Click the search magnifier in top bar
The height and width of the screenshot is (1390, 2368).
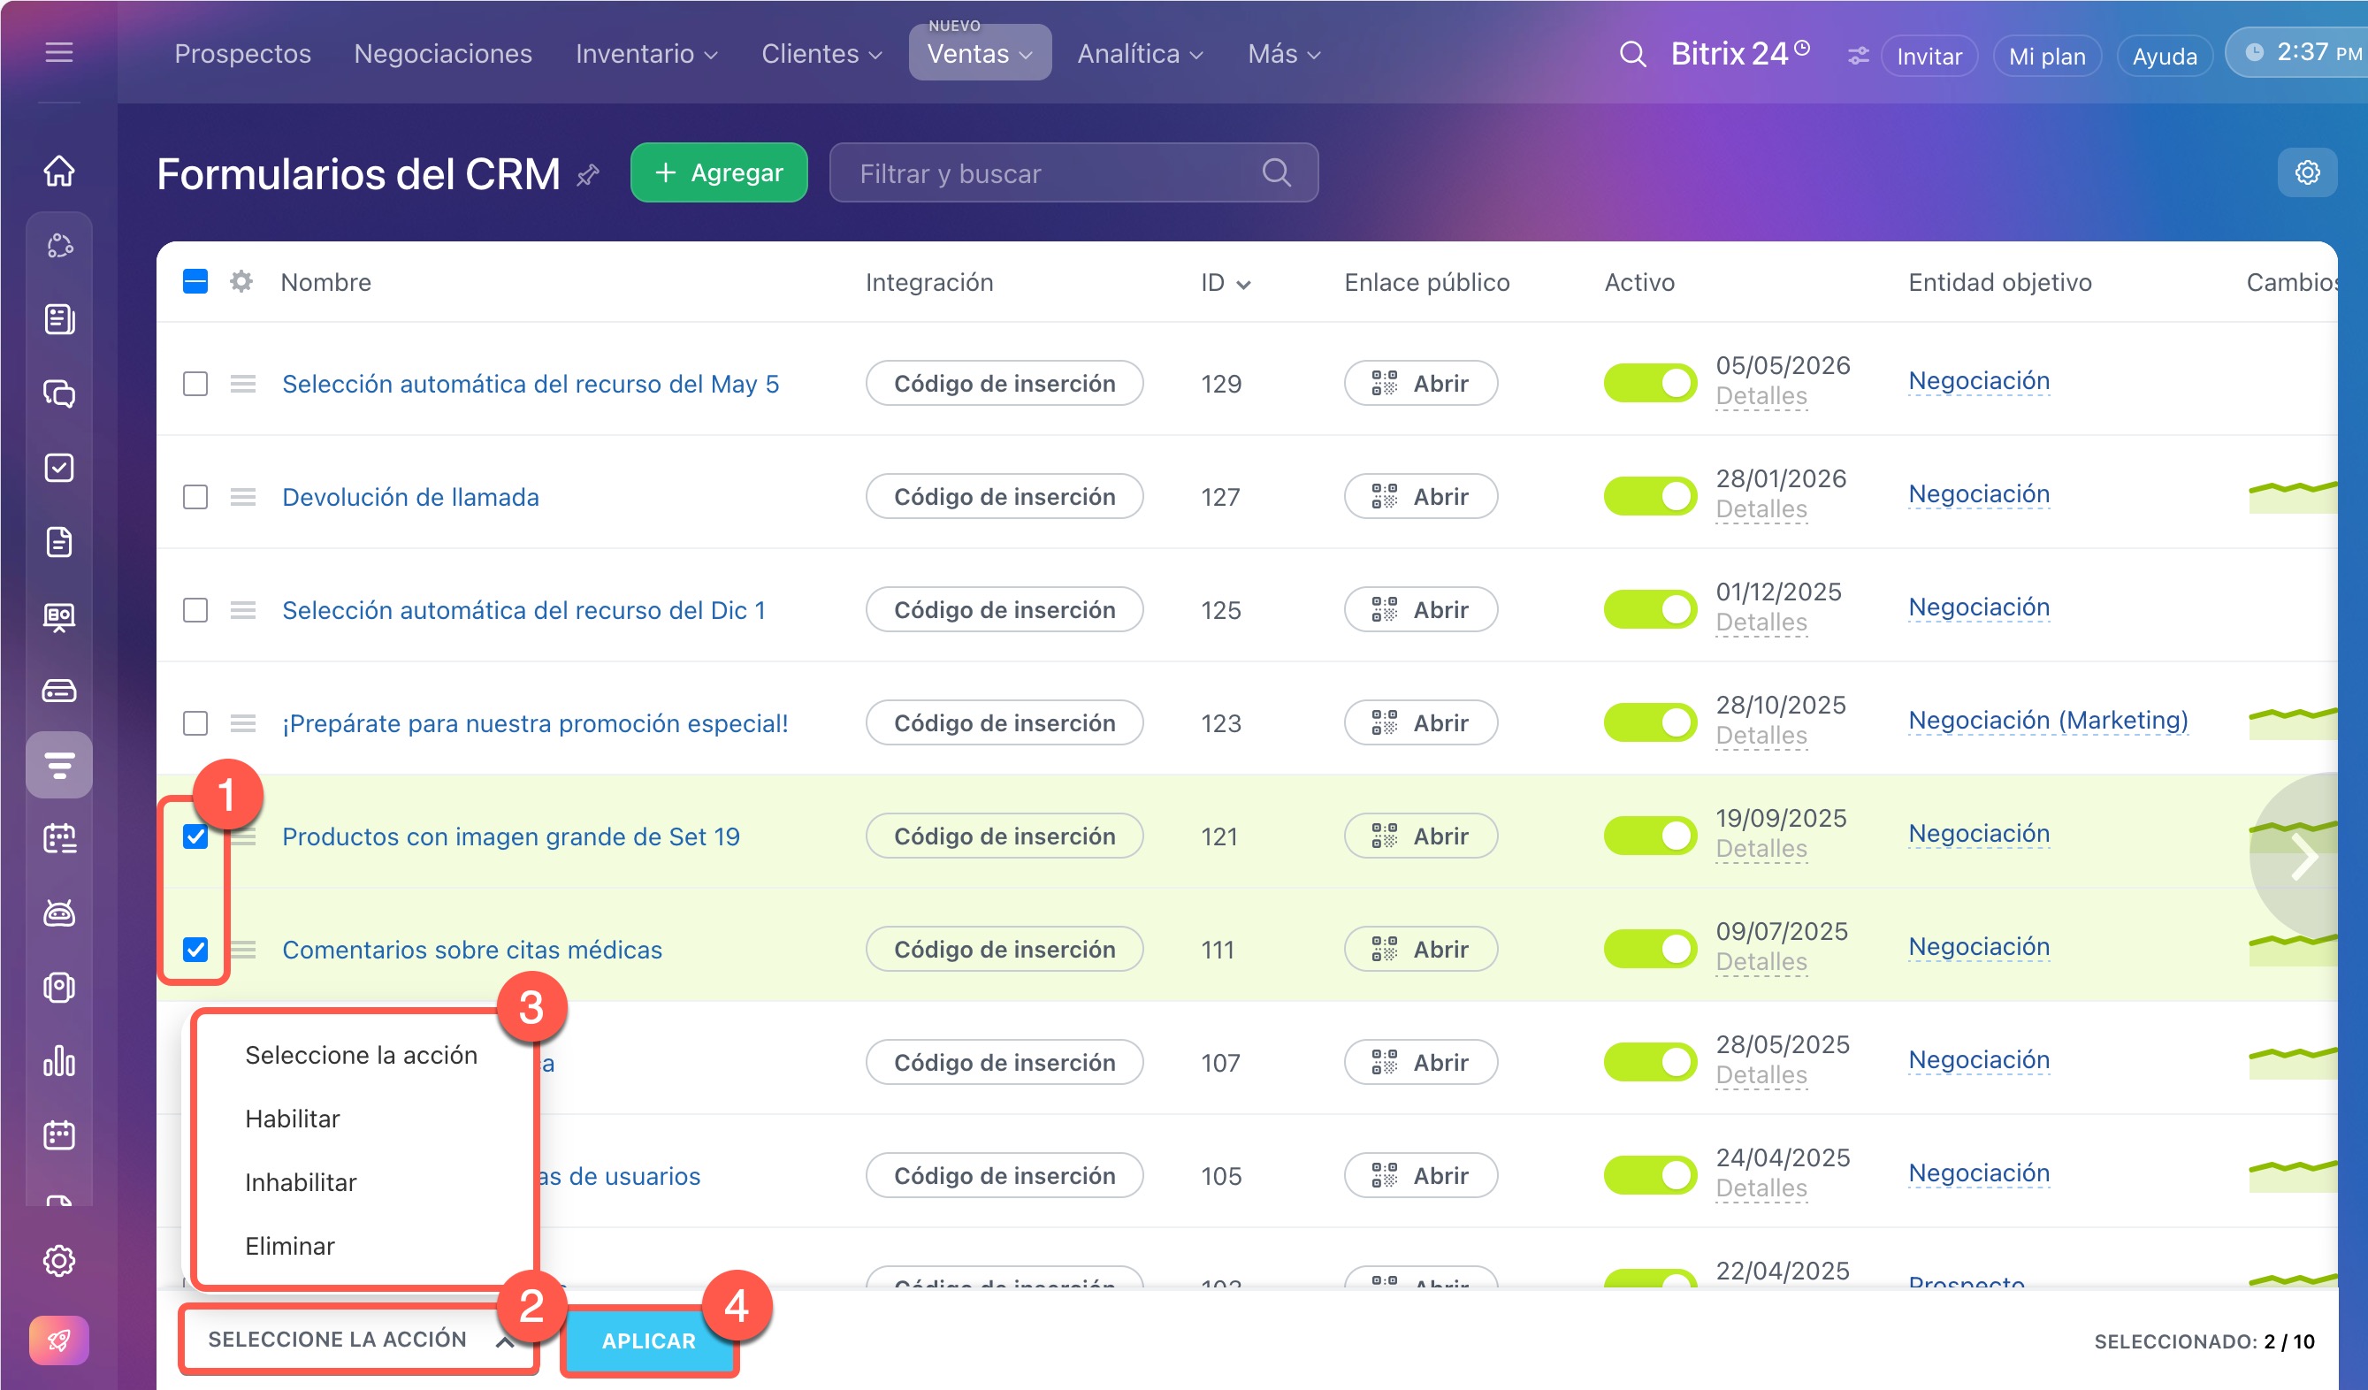pos(1633,55)
